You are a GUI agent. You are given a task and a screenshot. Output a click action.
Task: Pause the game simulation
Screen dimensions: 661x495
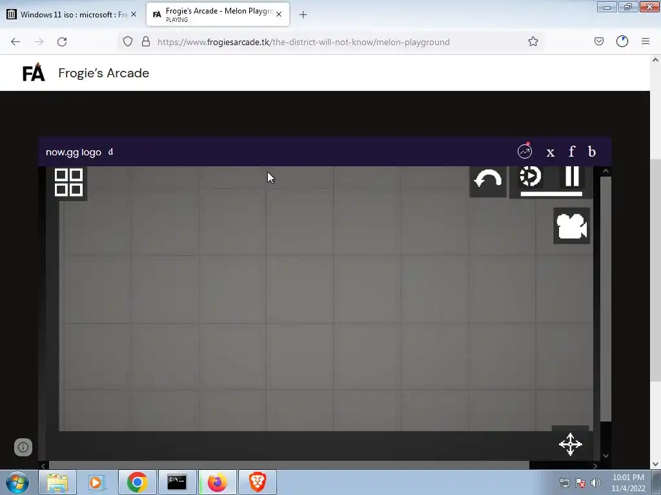point(572,176)
